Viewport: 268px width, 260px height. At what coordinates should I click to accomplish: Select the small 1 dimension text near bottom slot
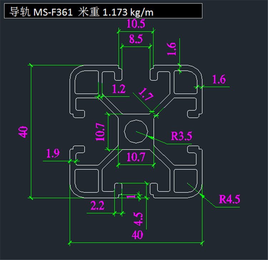point(134,196)
